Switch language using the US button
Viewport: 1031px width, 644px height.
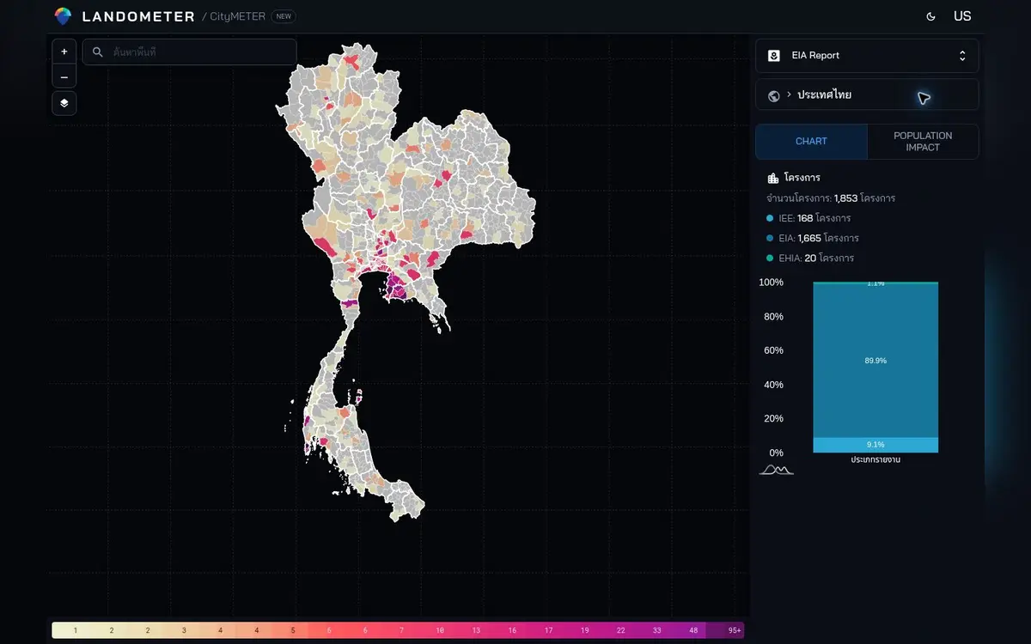(962, 16)
